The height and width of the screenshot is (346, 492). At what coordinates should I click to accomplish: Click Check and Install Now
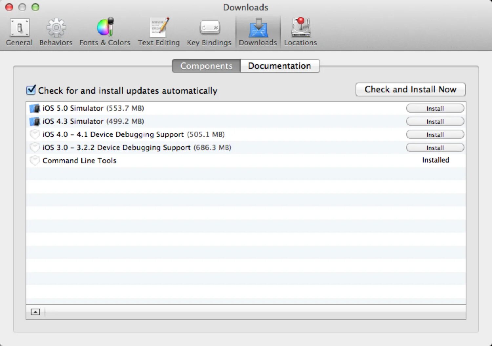[411, 89]
